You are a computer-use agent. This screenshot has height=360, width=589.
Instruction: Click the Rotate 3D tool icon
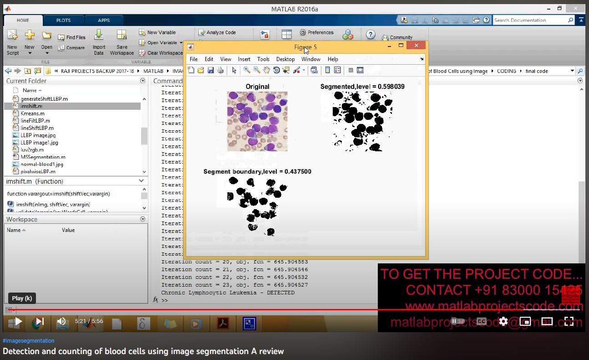point(276,70)
